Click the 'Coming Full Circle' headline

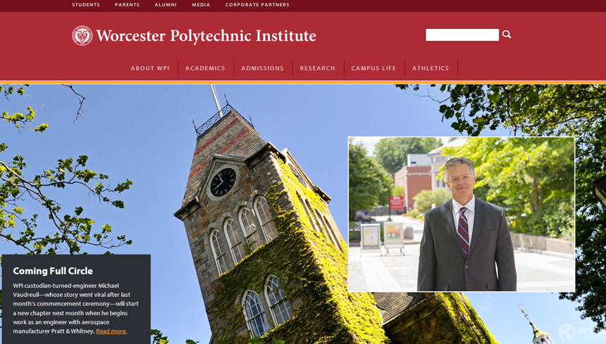pyautogui.click(x=53, y=271)
